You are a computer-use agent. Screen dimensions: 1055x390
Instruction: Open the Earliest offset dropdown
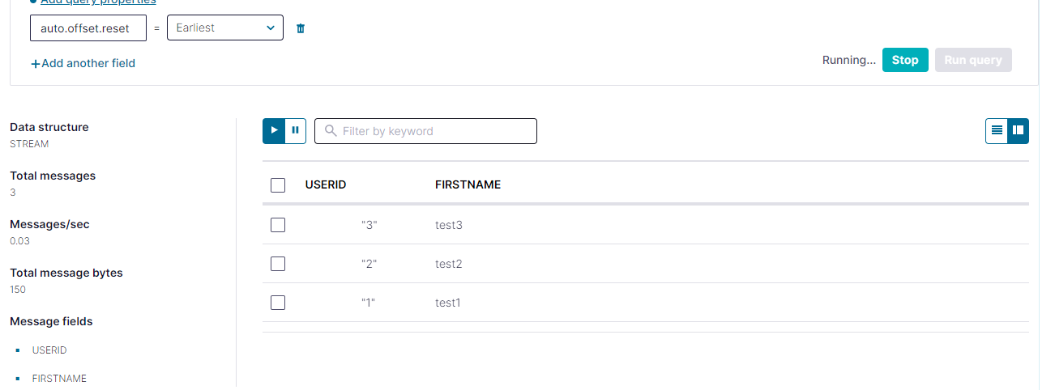(x=225, y=28)
